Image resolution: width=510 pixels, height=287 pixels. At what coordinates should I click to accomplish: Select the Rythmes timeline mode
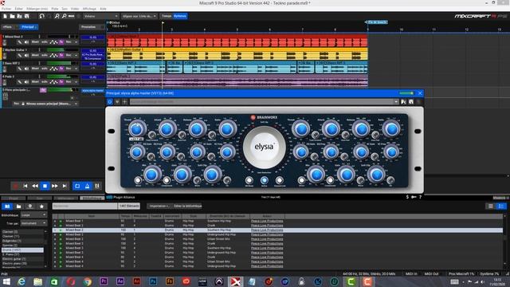(180, 16)
